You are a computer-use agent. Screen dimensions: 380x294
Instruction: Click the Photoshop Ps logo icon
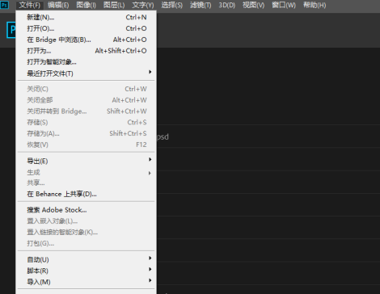point(4,5)
